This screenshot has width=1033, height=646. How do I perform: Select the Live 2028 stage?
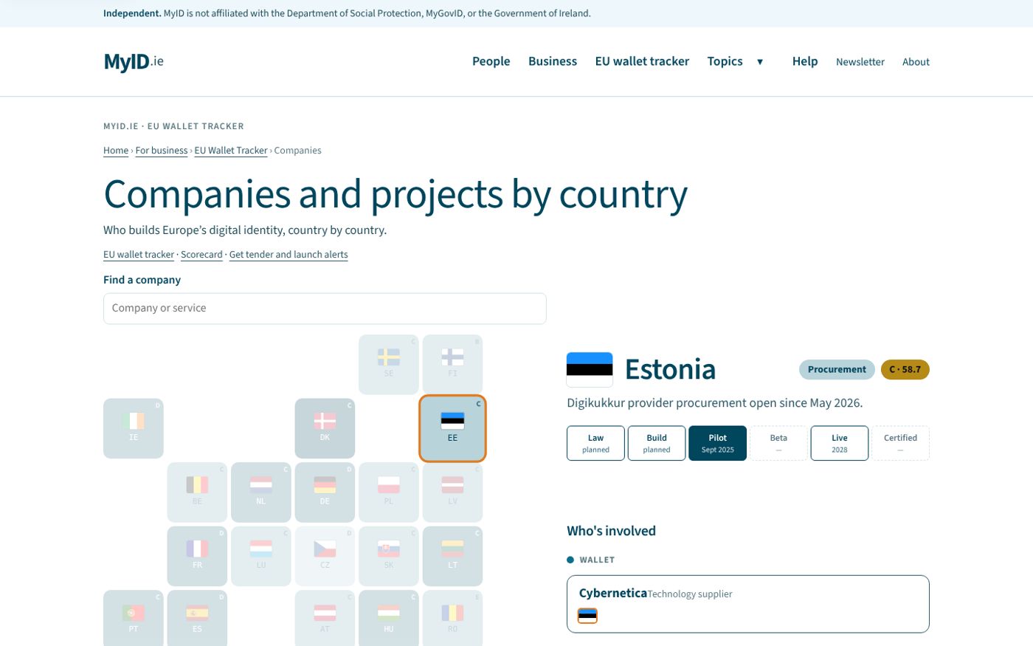(840, 443)
